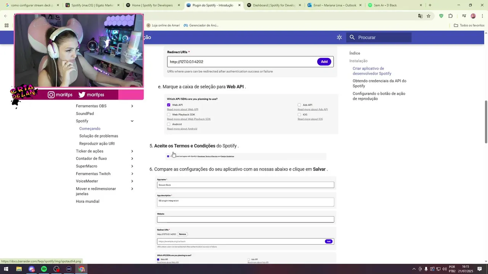This screenshot has height=274, width=488.
Task: Expand the Contador de fluxo section
Action: pyautogui.click(x=132, y=159)
